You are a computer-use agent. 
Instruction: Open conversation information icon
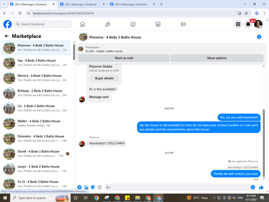pyautogui.click(x=259, y=37)
